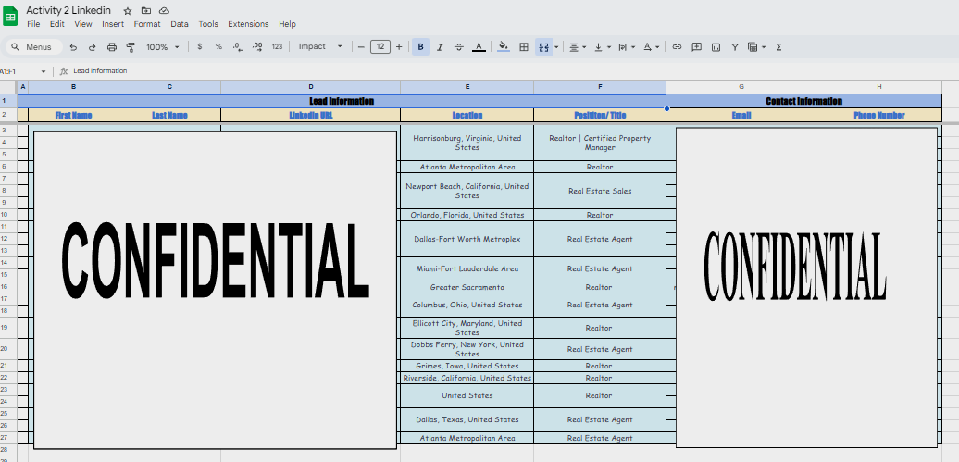Viewport: 959px width, 462px height.
Task: Click the Undo arrow
Action: click(x=73, y=47)
